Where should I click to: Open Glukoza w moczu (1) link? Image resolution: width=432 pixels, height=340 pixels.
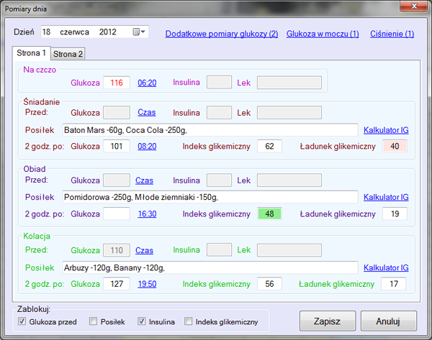(x=323, y=34)
